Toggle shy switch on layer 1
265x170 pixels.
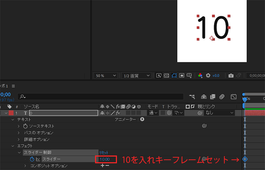click(102, 113)
